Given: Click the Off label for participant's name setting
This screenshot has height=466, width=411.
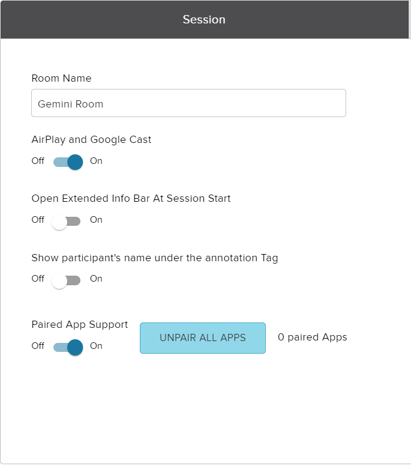Looking at the screenshot, I should click(38, 279).
